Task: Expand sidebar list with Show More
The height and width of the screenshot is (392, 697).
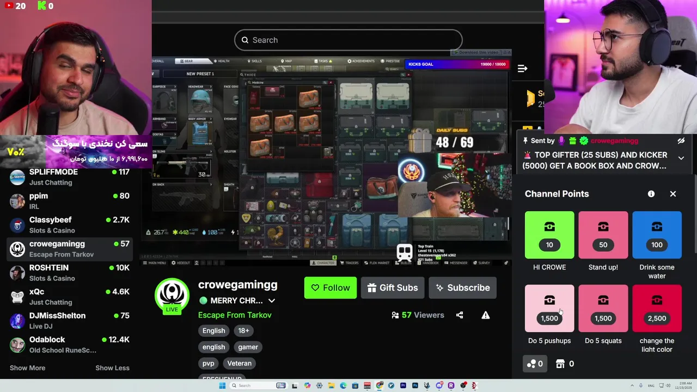Action: point(27,367)
